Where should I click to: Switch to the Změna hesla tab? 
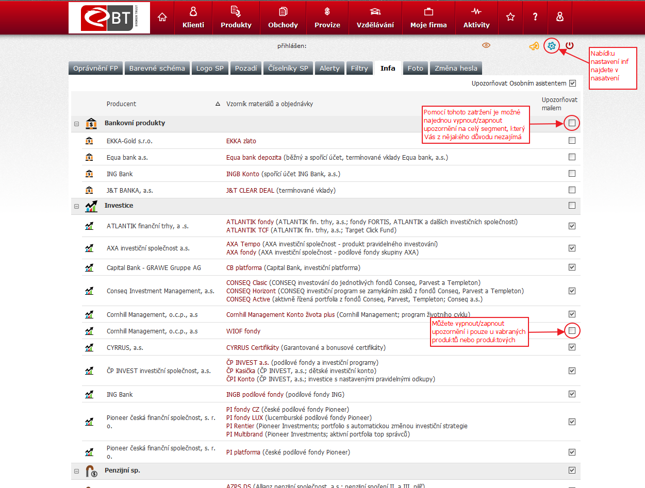456,69
